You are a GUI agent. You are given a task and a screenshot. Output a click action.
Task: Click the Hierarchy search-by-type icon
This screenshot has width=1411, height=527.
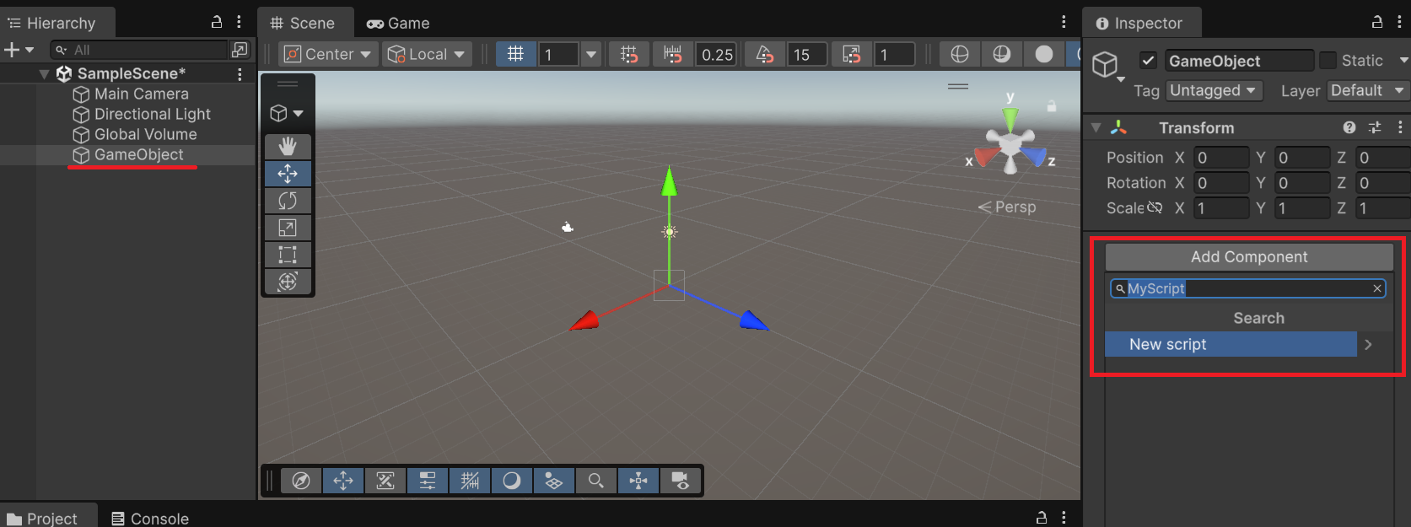[x=240, y=50]
